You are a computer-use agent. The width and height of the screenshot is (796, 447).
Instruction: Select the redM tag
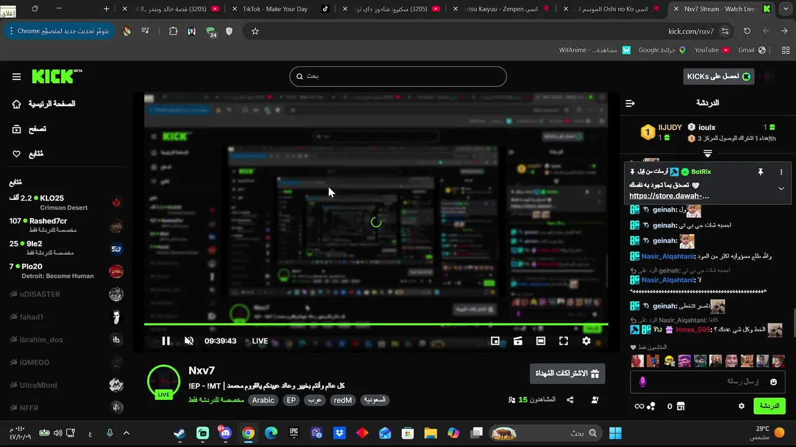[x=343, y=400]
